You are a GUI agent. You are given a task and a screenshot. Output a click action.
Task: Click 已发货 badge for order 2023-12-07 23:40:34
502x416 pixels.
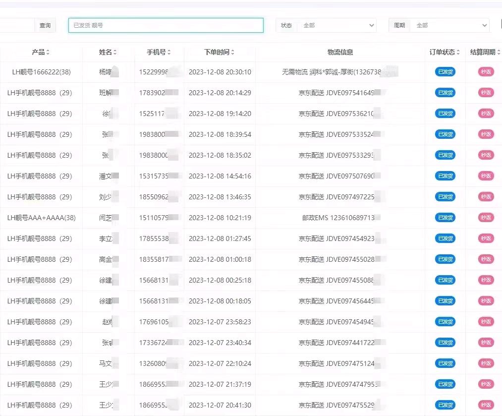coord(445,342)
